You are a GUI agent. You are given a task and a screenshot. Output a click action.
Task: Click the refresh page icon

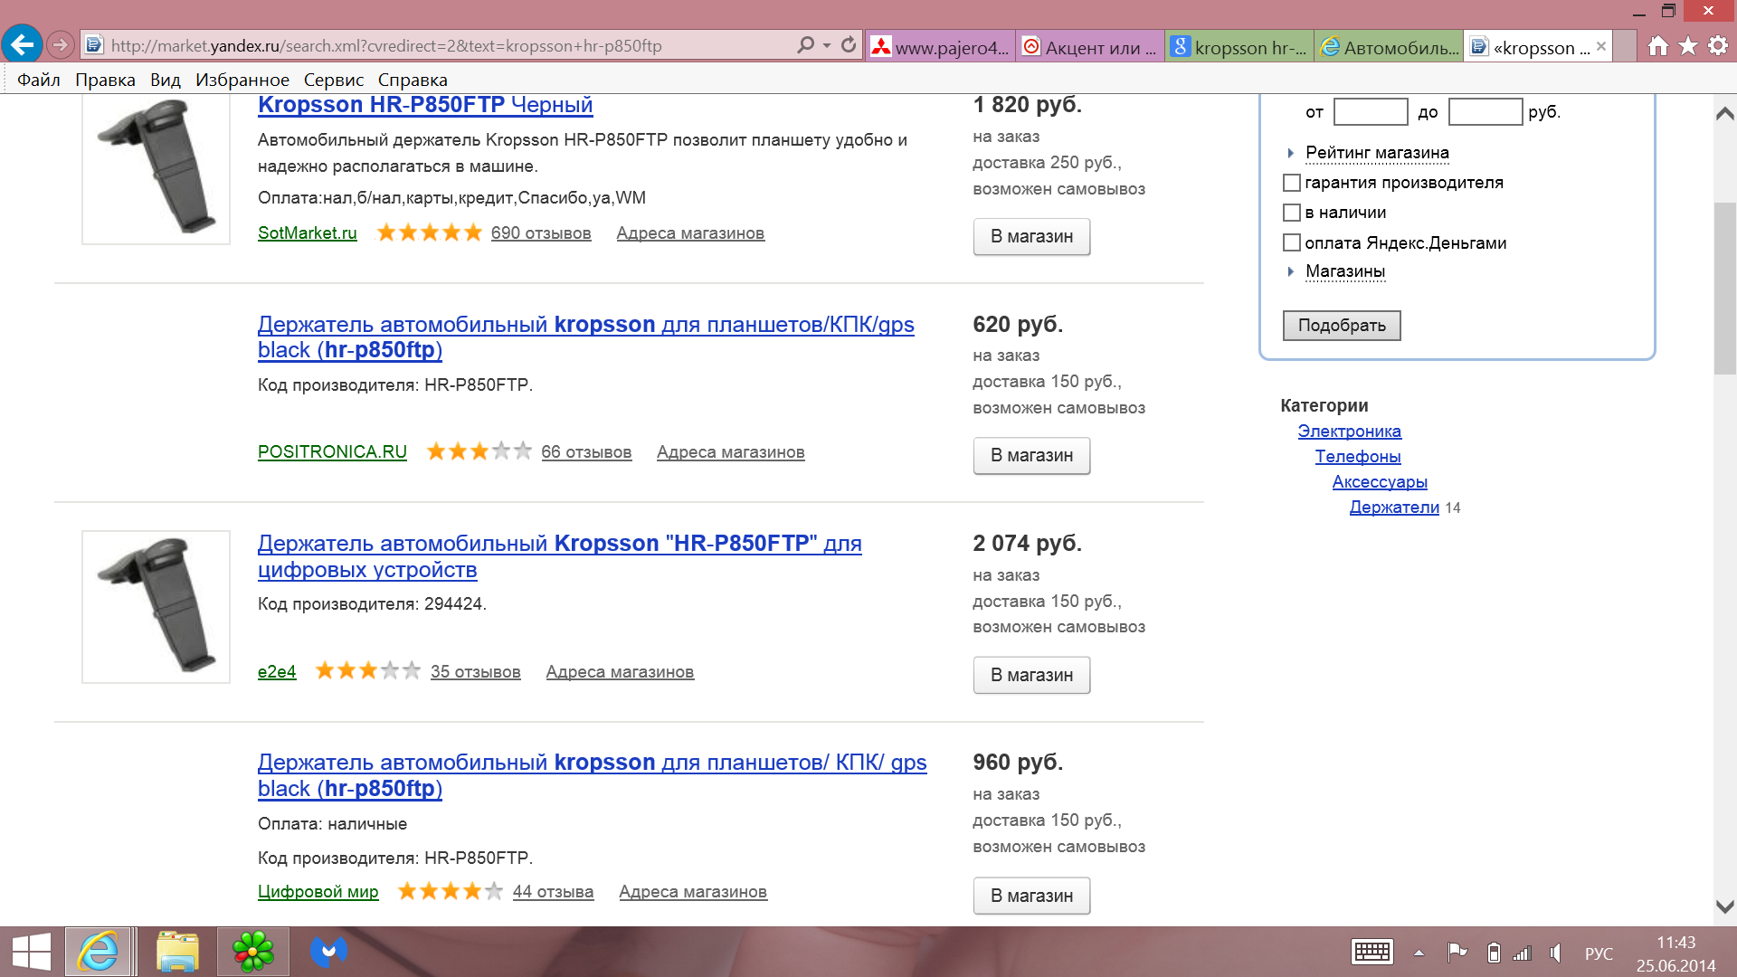[848, 45]
